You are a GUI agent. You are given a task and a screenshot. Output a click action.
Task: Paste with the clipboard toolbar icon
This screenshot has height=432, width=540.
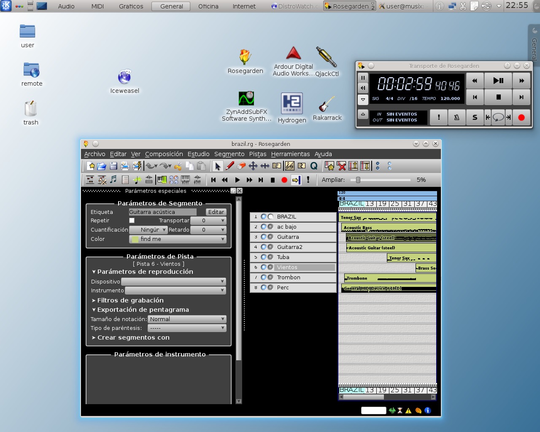click(201, 166)
